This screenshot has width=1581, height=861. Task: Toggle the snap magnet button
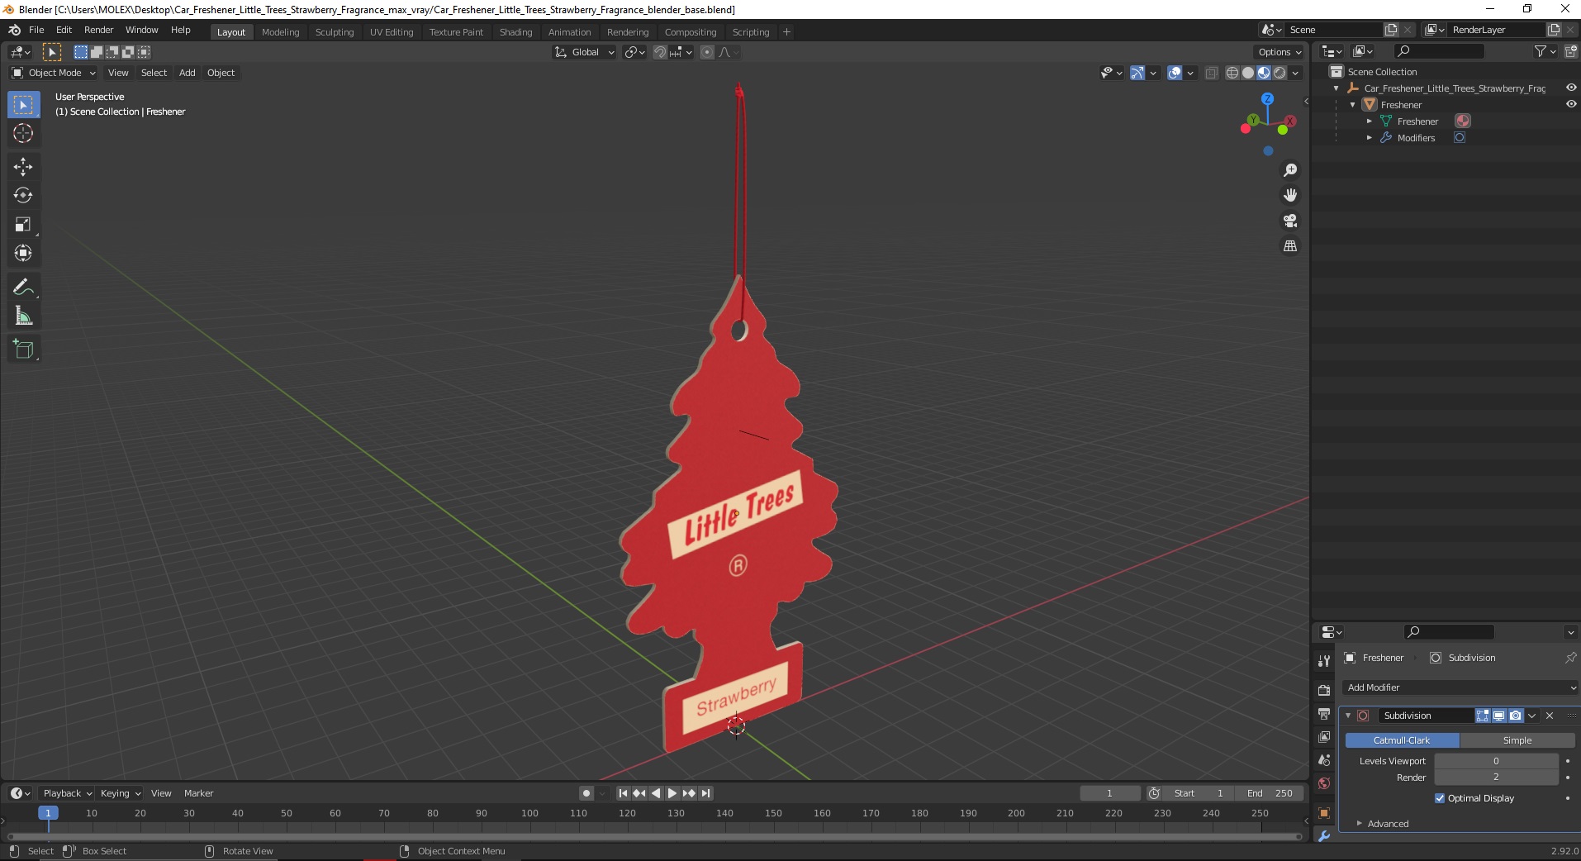[x=659, y=52]
